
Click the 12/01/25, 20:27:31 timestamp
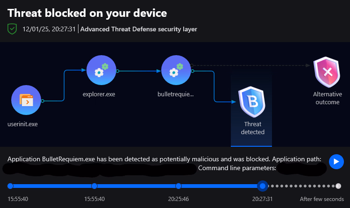click(49, 29)
